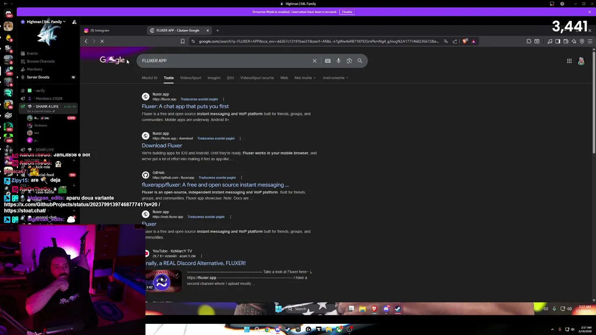Go back using browser back arrow
This screenshot has height=335, width=596.
[86, 41]
